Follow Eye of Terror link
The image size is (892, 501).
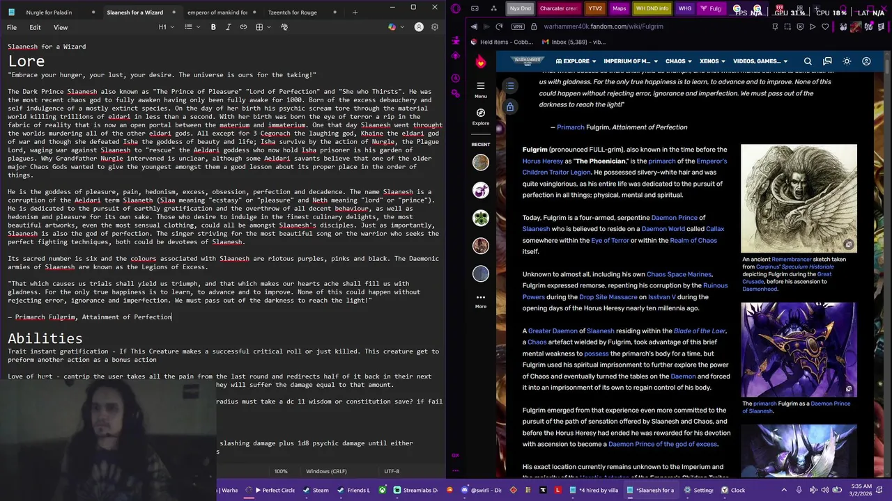coord(610,241)
